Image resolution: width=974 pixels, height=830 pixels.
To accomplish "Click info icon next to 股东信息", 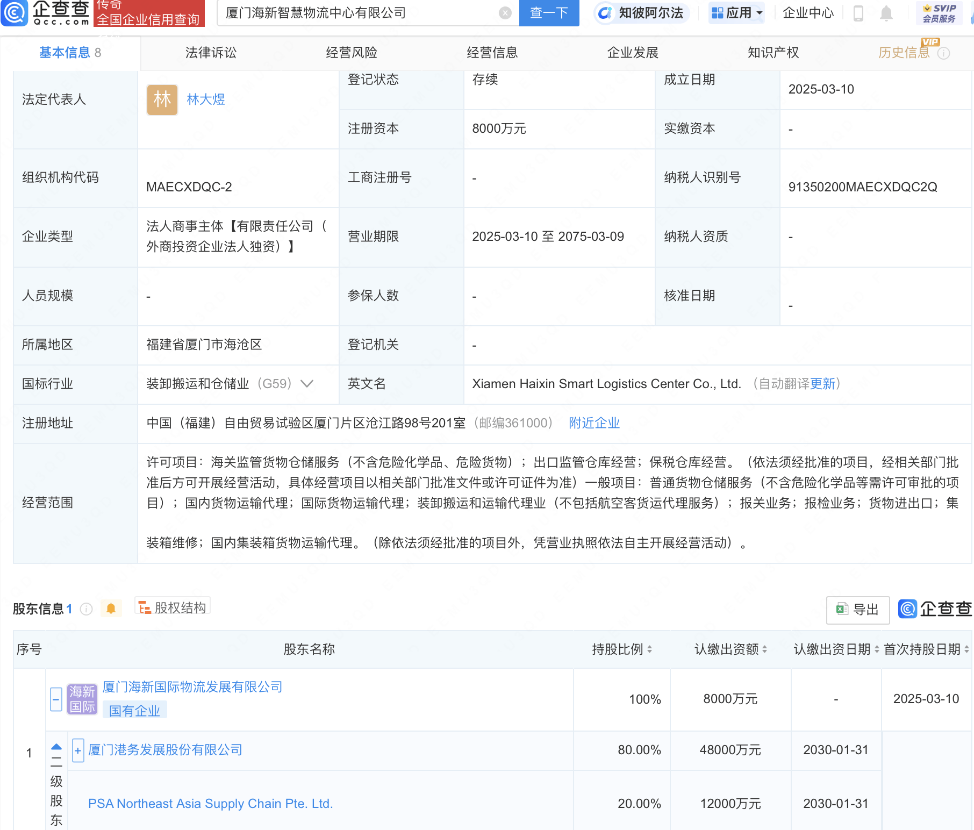I will [86, 609].
